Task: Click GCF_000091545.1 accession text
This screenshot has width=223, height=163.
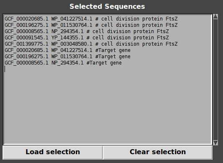Action: (x=26, y=38)
